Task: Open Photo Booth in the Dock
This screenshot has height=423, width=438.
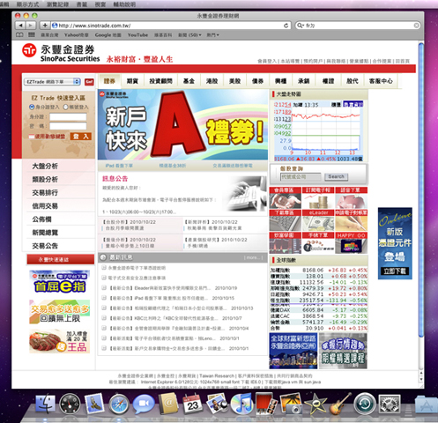Action: click(x=266, y=404)
